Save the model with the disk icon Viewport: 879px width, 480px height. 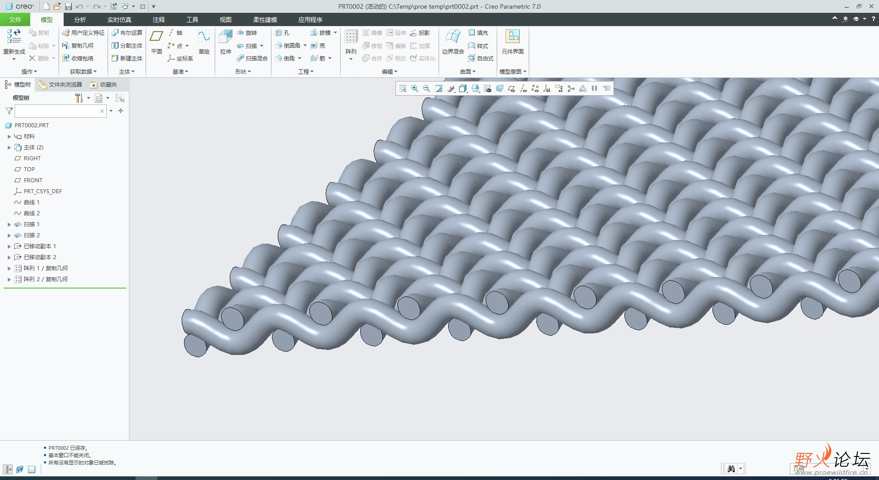click(68, 6)
